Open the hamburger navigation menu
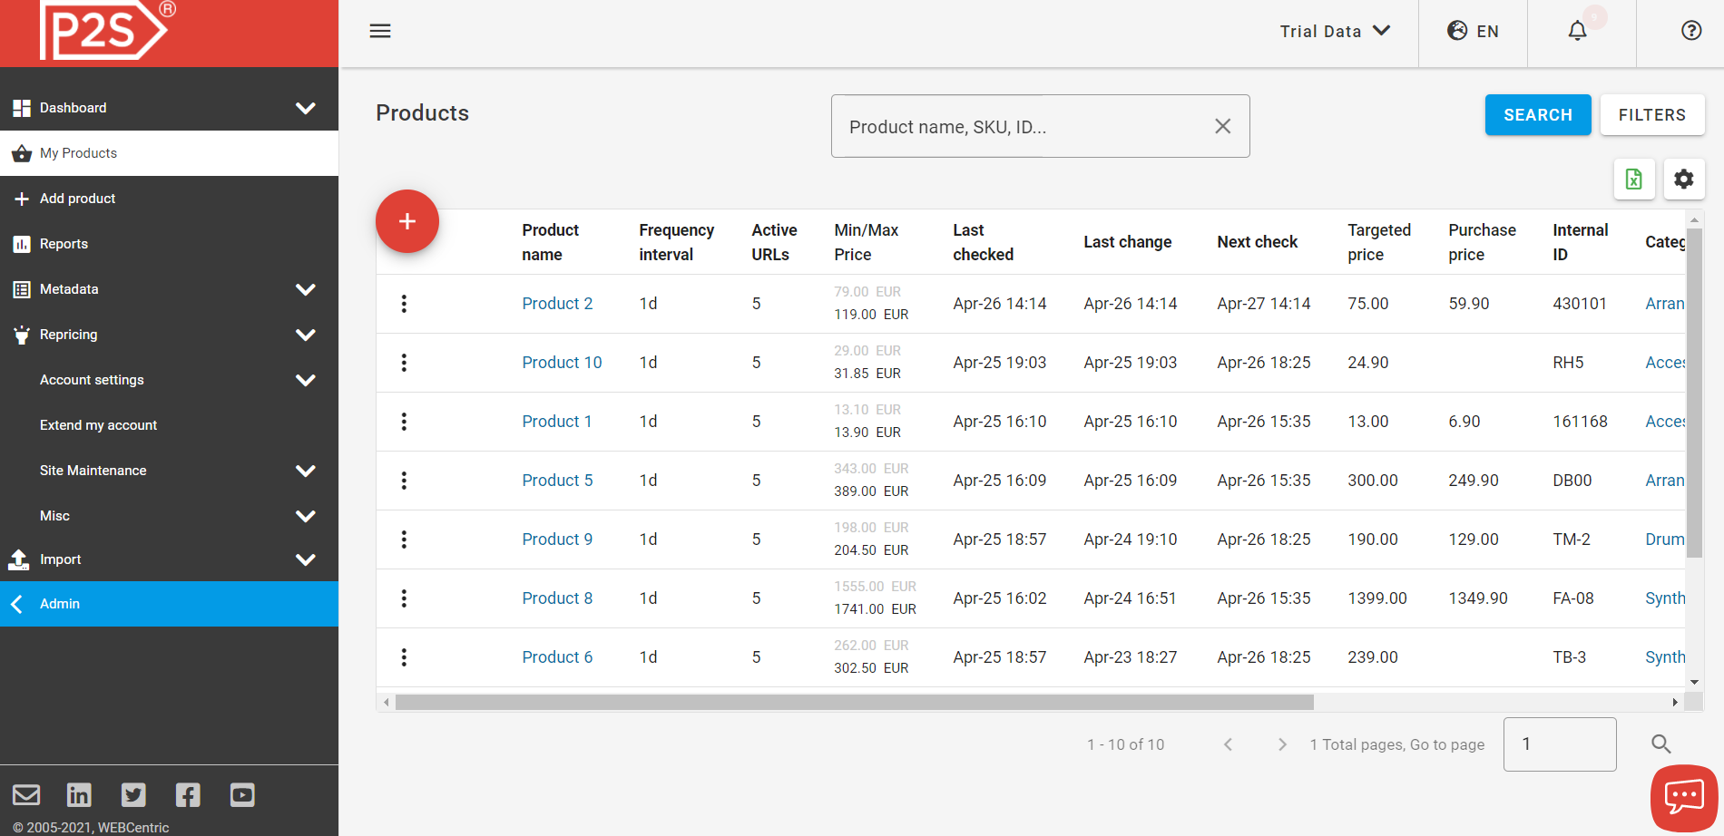The height and width of the screenshot is (836, 1724). click(x=380, y=30)
